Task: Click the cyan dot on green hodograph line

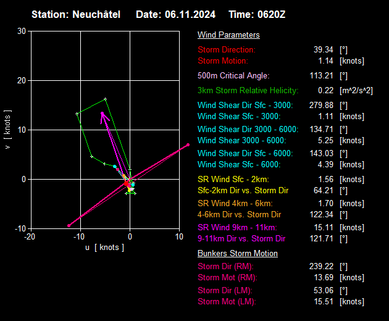Action: (x=115, y=167)
